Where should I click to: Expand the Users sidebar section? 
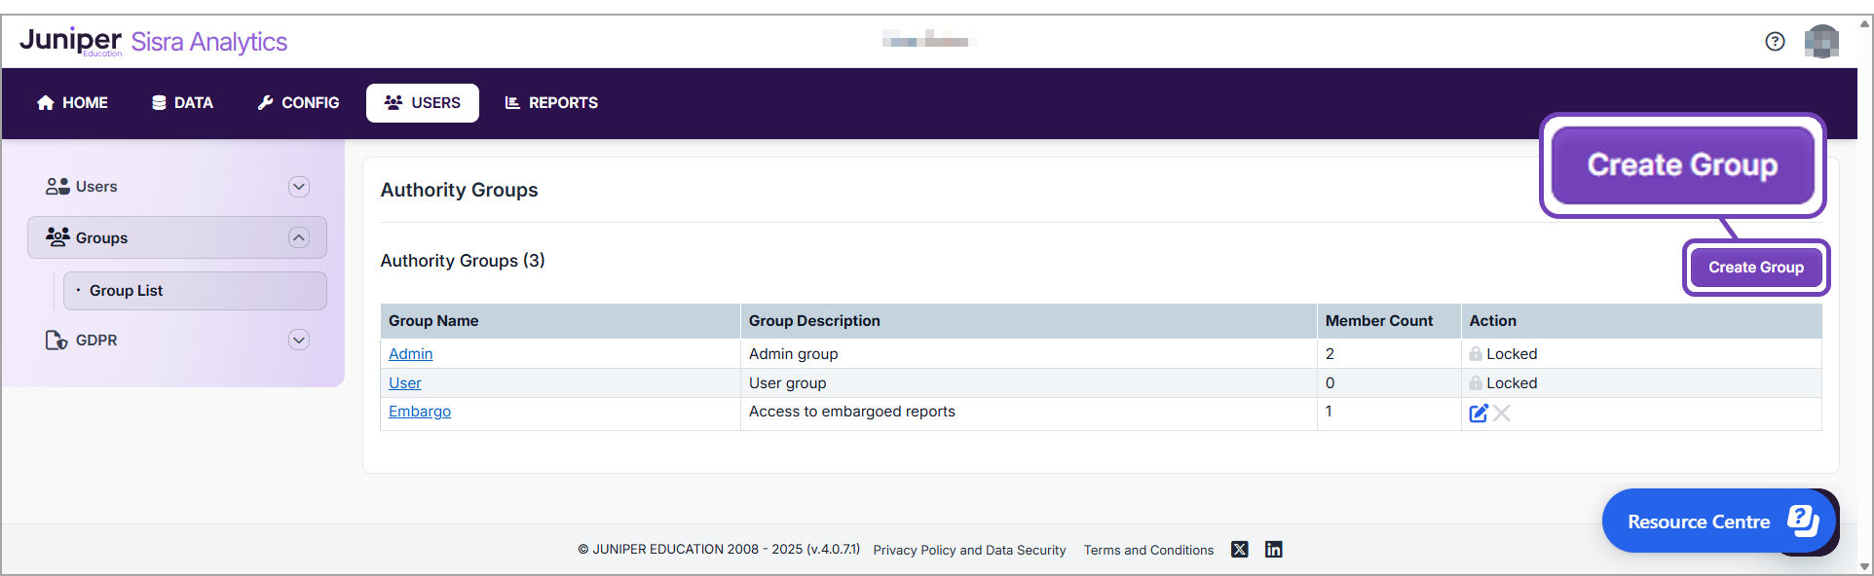pyautogui.click(x=299, y=187)
